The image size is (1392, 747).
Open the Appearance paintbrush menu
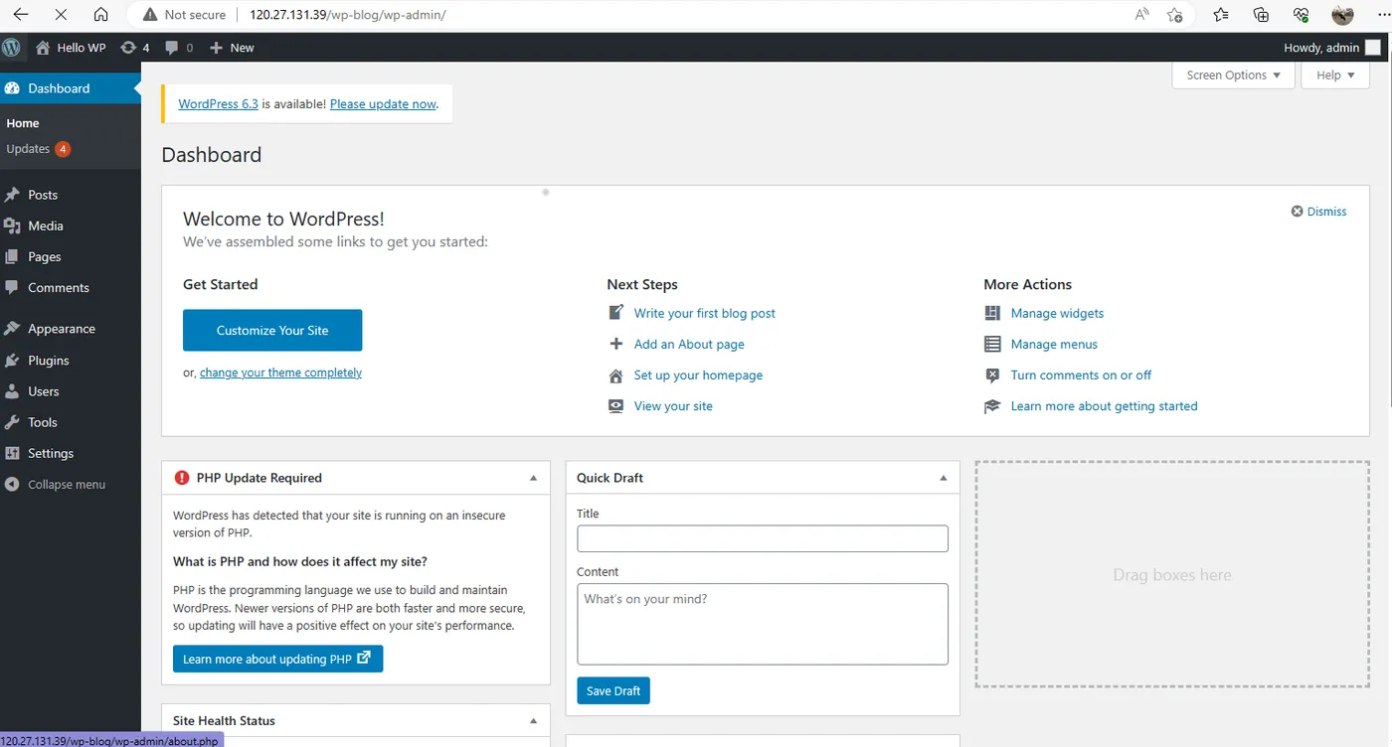point(71,329)
